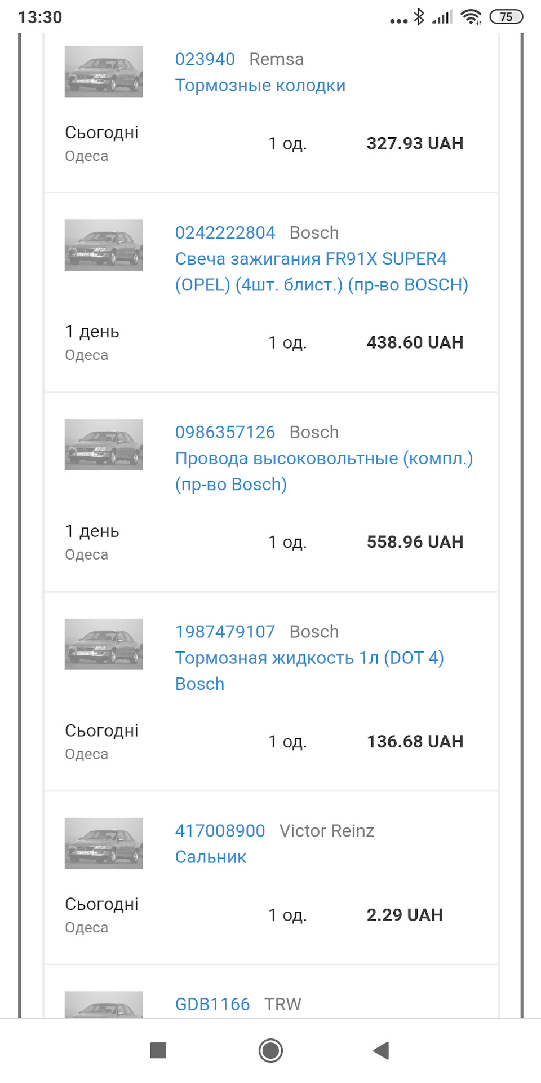541x1083 pixels.
Task: Tap the Android home navigation button
Action: [270, 1050]
